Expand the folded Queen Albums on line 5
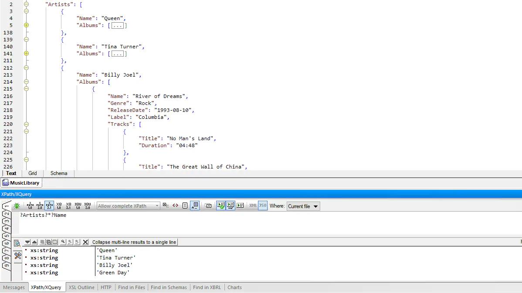 click(26, 25)
